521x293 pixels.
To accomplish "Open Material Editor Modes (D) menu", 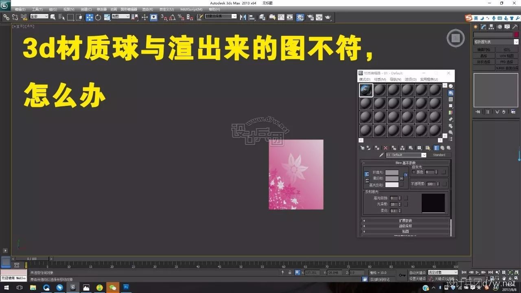I will tap(365, 79).
